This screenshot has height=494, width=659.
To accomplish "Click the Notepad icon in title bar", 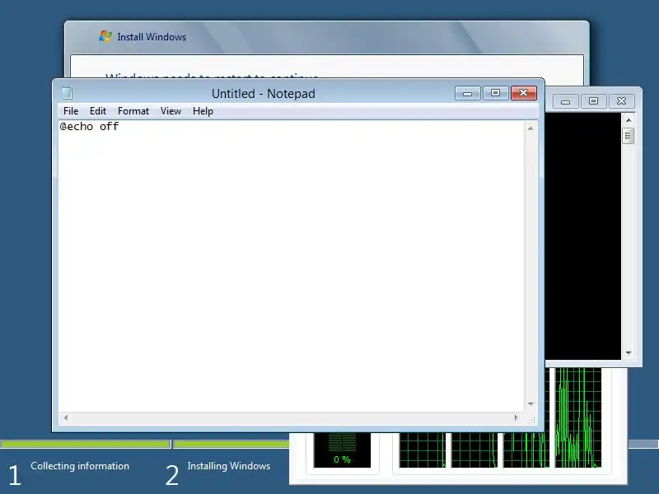I will tap(67, 93).
